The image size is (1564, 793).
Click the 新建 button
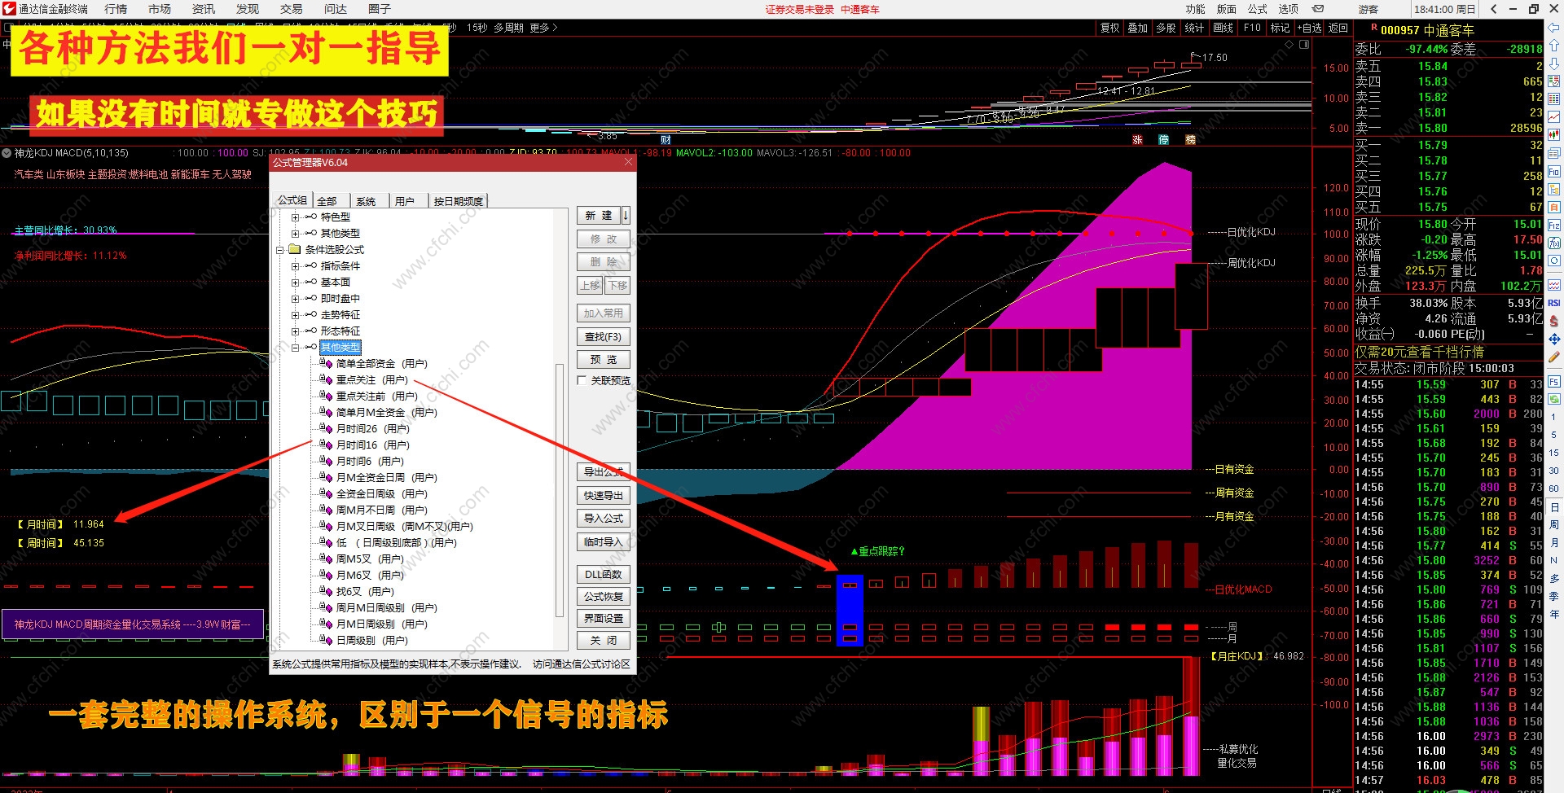(599, 216)
